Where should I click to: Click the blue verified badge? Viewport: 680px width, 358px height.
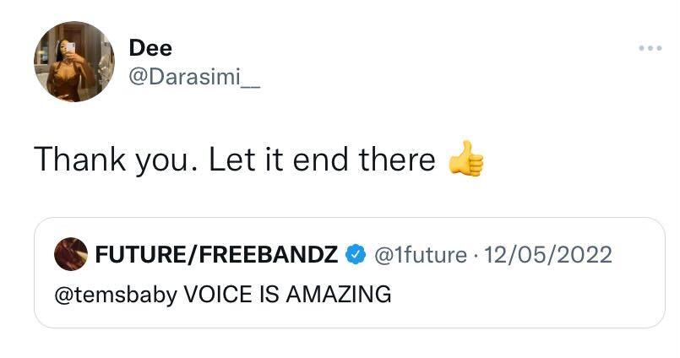pyautogui.click(x=356, y=253)
